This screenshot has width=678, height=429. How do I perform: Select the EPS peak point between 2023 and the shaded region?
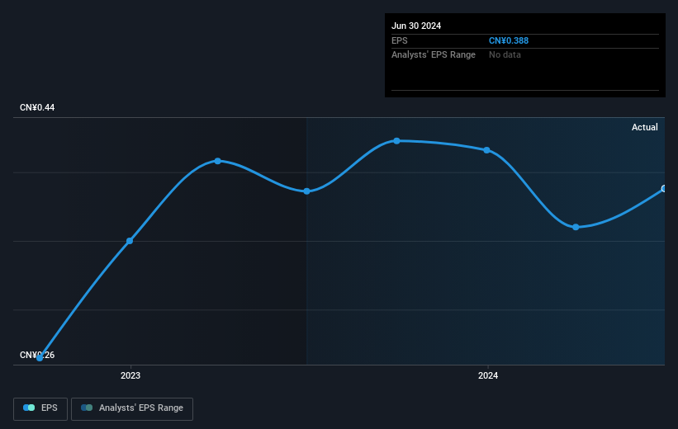tap(218, 161)
